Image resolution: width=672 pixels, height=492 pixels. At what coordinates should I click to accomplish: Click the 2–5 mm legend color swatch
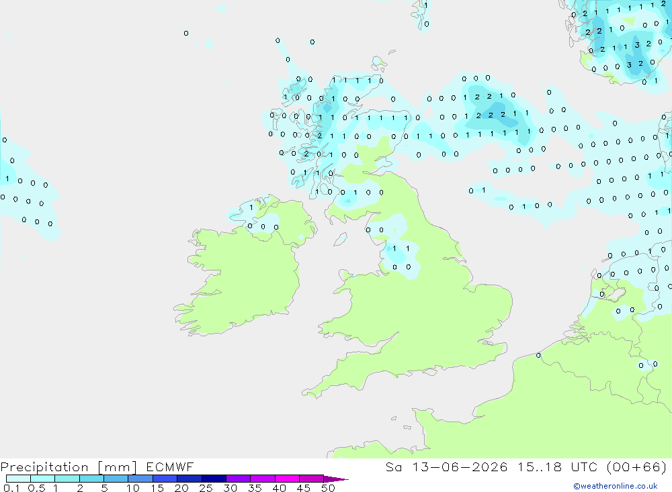(91, 479)
